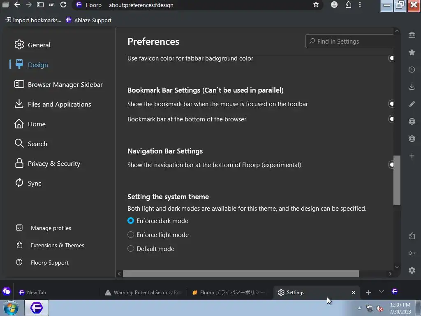421x316 pixels.
Task: Click the vertical scrollbar thumb
Action: tap(397, 180)
